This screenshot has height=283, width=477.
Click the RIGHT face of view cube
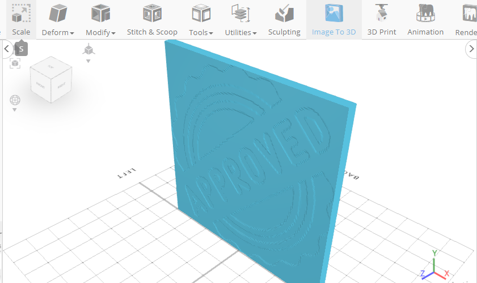(61, 85)
